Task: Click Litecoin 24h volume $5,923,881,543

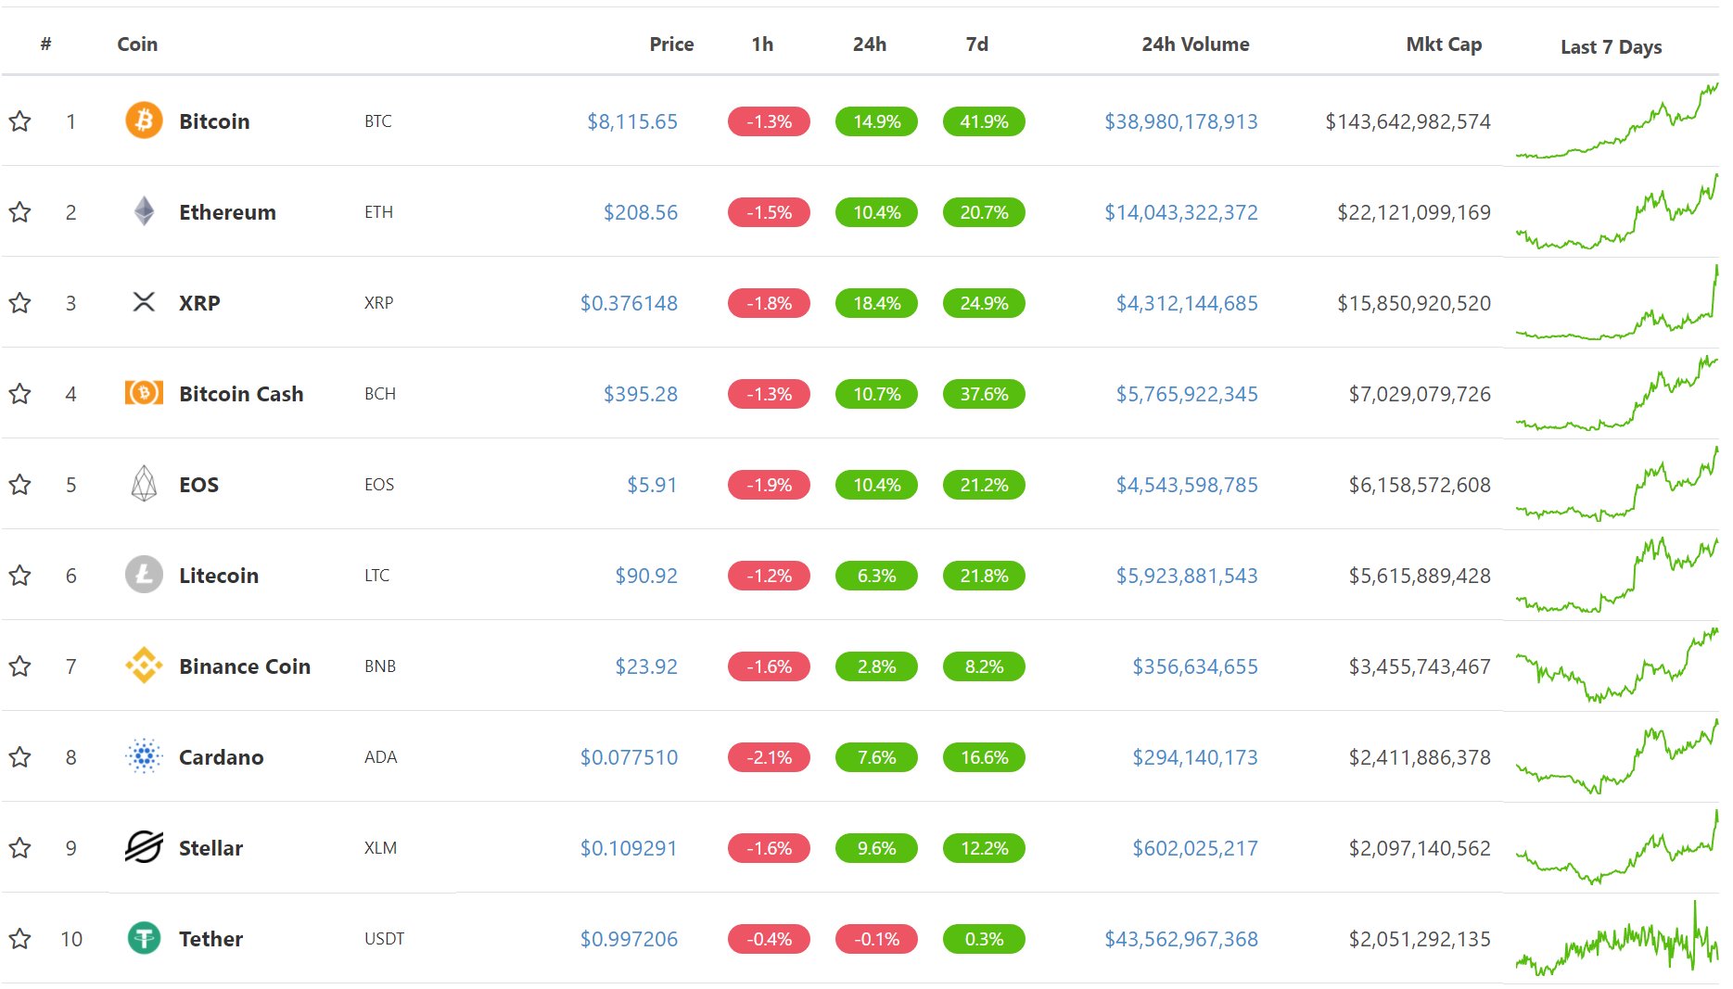Action: (x=1187, y=575)
